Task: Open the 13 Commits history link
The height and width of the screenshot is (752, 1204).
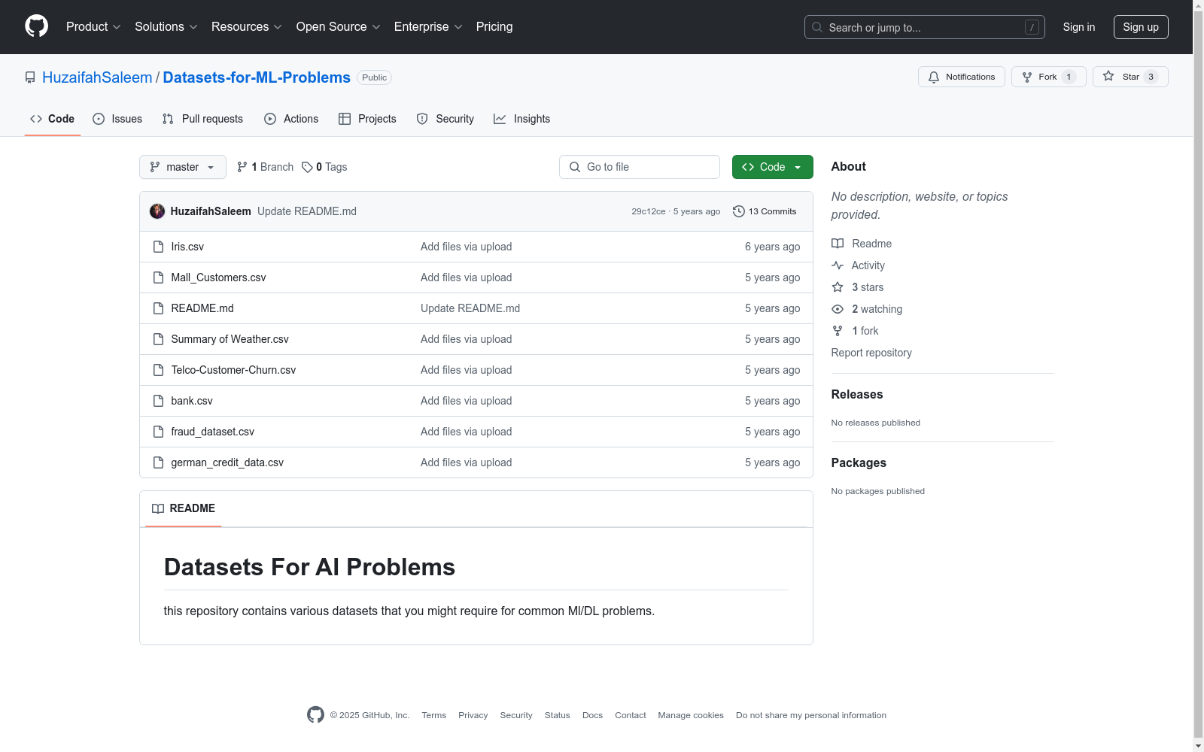Action: (x=765, y=211)
